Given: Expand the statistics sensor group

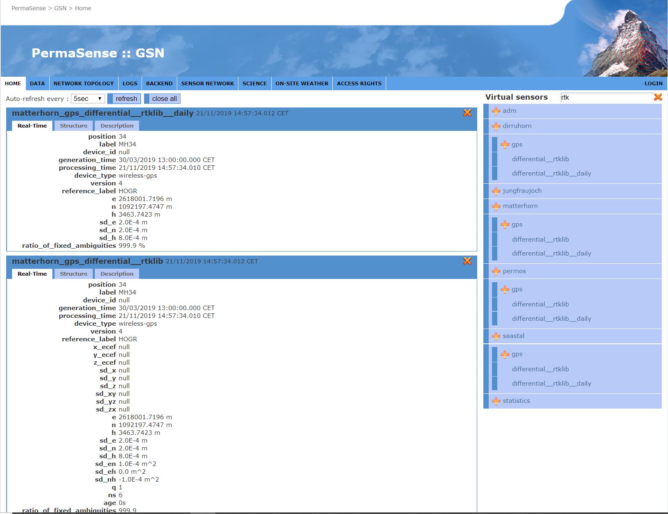Looking at the screenshot, I should pyautogui.click(x=496, y=401).
